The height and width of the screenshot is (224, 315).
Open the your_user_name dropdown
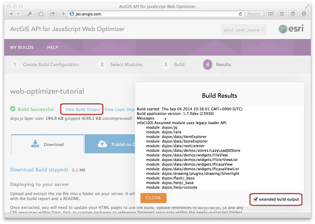pyautogui.click(x=244, y=30)
